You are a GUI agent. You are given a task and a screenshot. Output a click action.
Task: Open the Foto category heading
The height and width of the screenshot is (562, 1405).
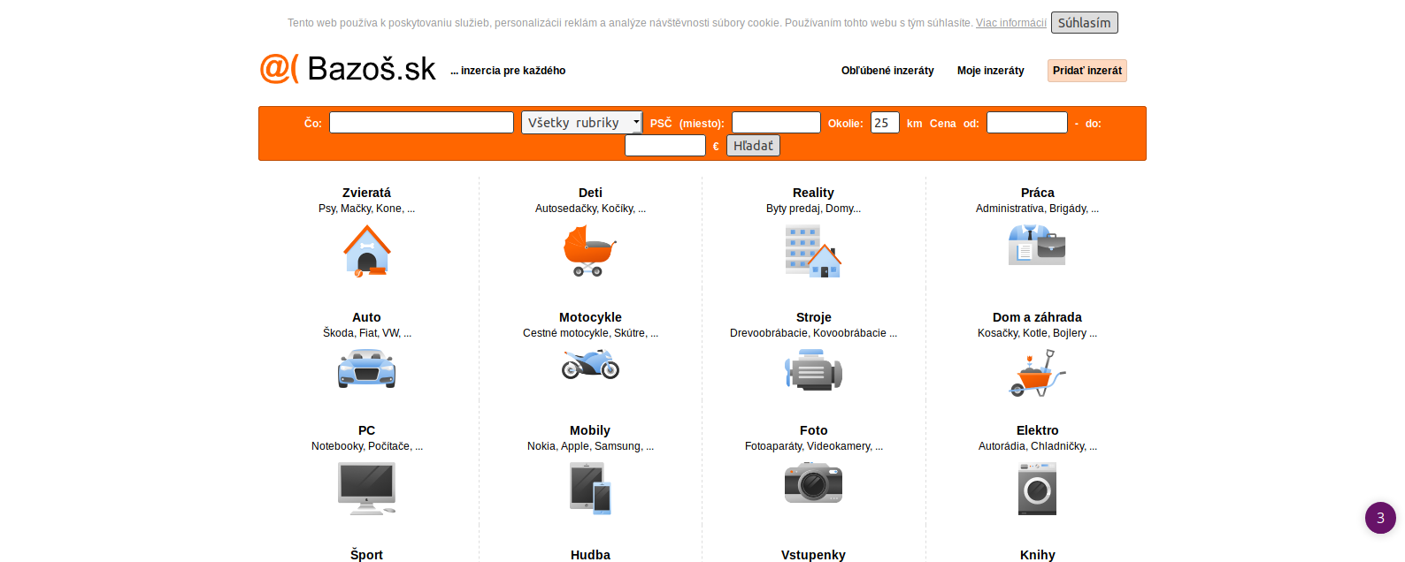click(813, 430)
